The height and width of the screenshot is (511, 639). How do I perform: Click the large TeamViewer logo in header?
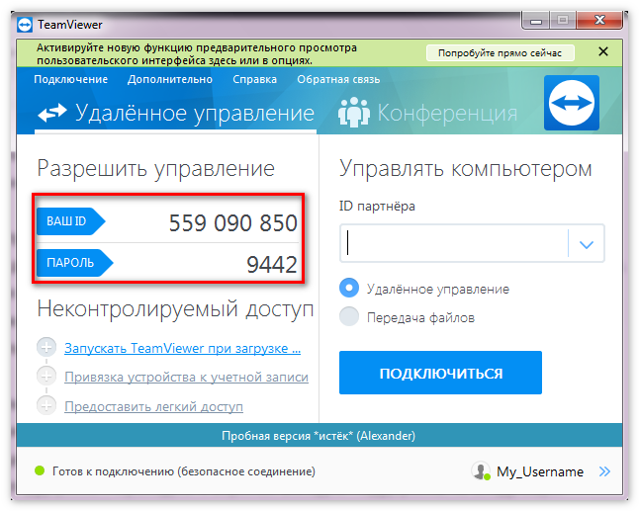pyautogui.click(x=572, y=103)
